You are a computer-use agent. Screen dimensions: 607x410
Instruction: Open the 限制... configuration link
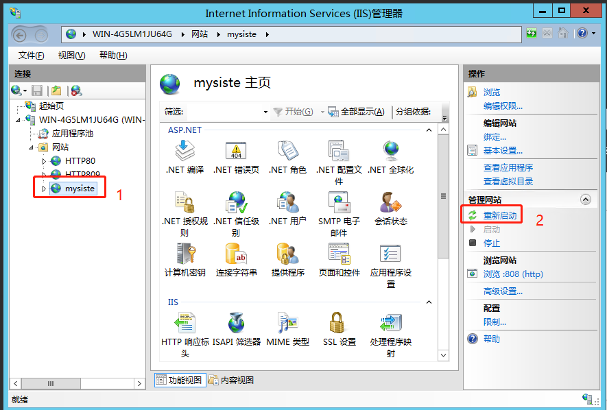pyautogui.click(x=495, y=322)
